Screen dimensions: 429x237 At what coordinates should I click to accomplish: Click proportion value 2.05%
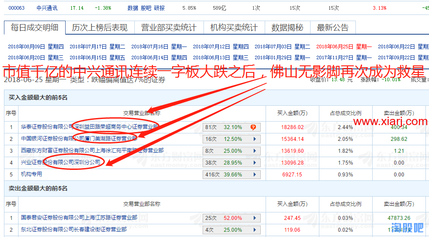point(346,139)
